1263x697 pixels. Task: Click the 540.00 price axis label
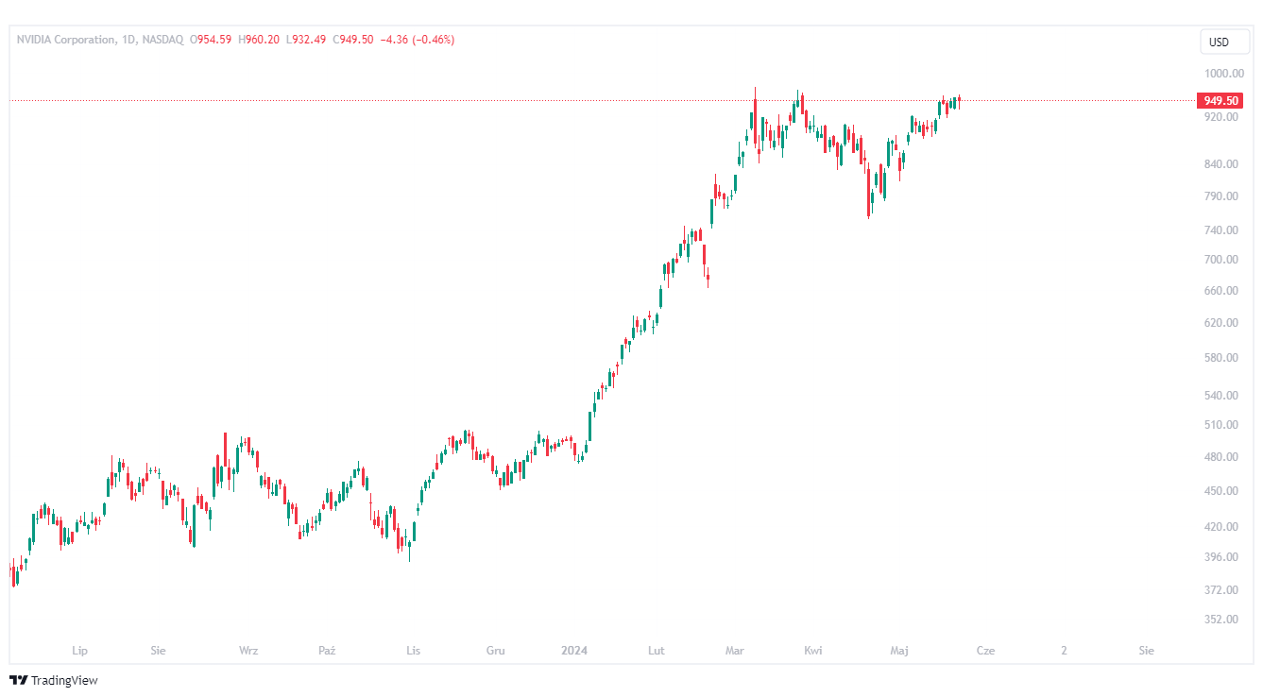tap(1222, 396)
